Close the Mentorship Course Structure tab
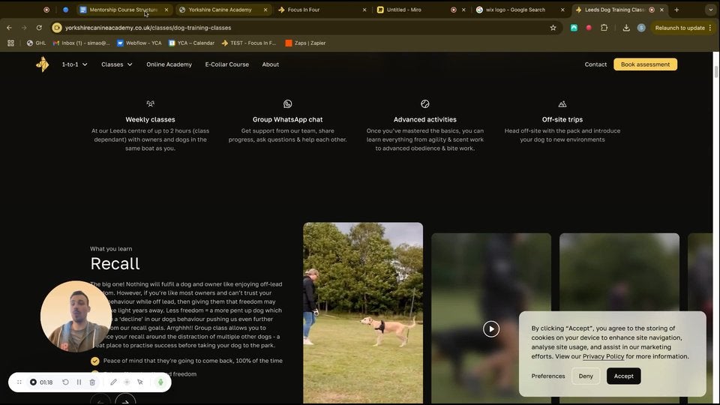This screenshot has width=720, height=405. pyautogui.click(x=166, y=10)
